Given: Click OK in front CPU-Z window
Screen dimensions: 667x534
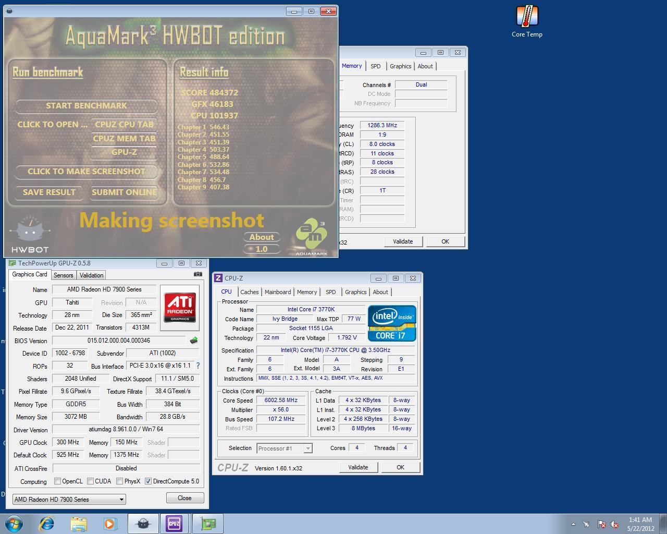Looking at the screenshot, I should coord(400,467).
